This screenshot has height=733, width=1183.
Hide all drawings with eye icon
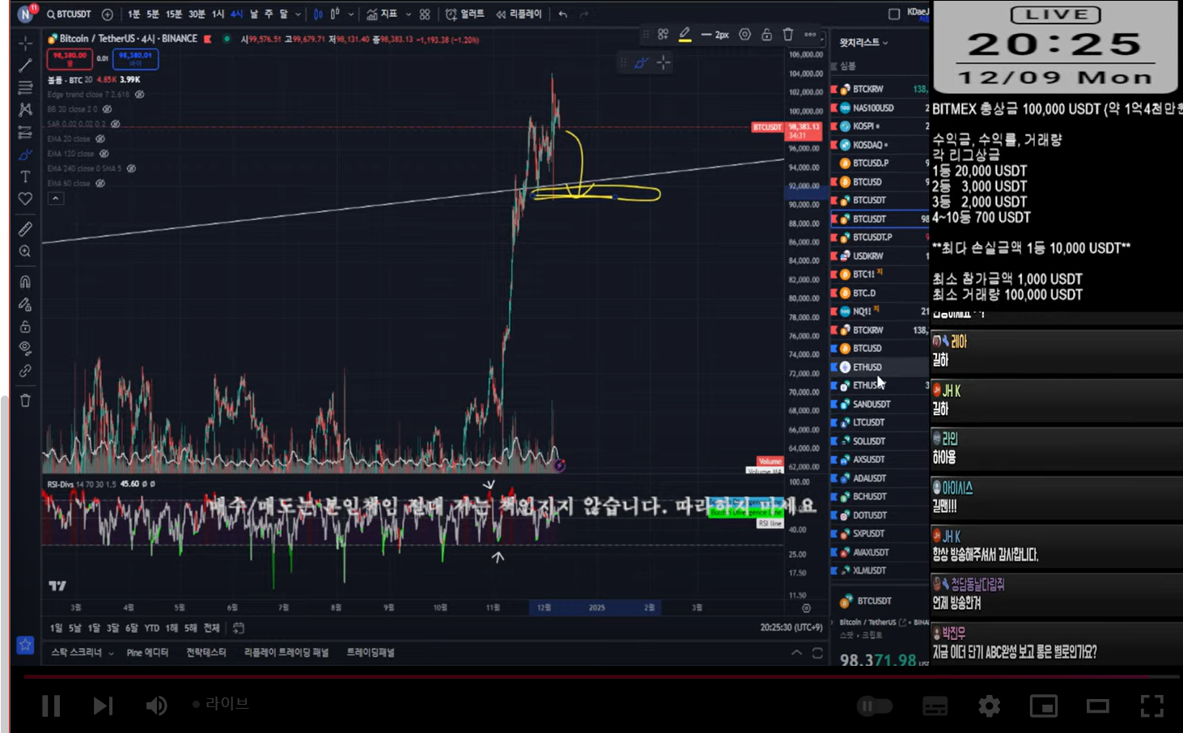[x=25, y=349]
